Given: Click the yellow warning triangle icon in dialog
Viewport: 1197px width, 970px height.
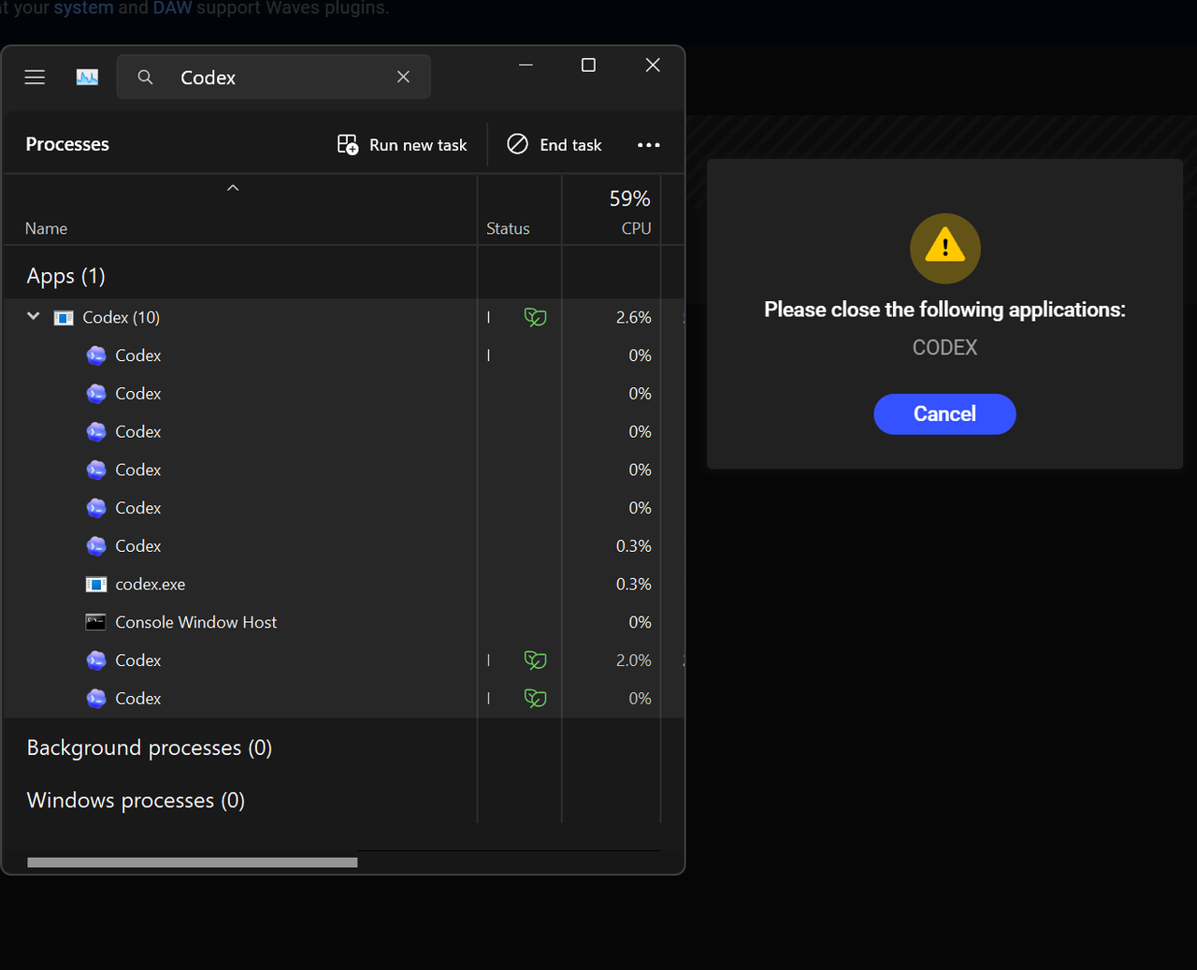Looking at the screenshot, I should click(x=945, y=248).
